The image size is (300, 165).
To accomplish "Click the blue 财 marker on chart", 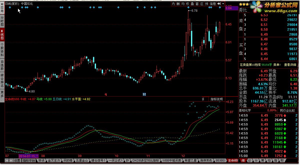I will 144,94.
